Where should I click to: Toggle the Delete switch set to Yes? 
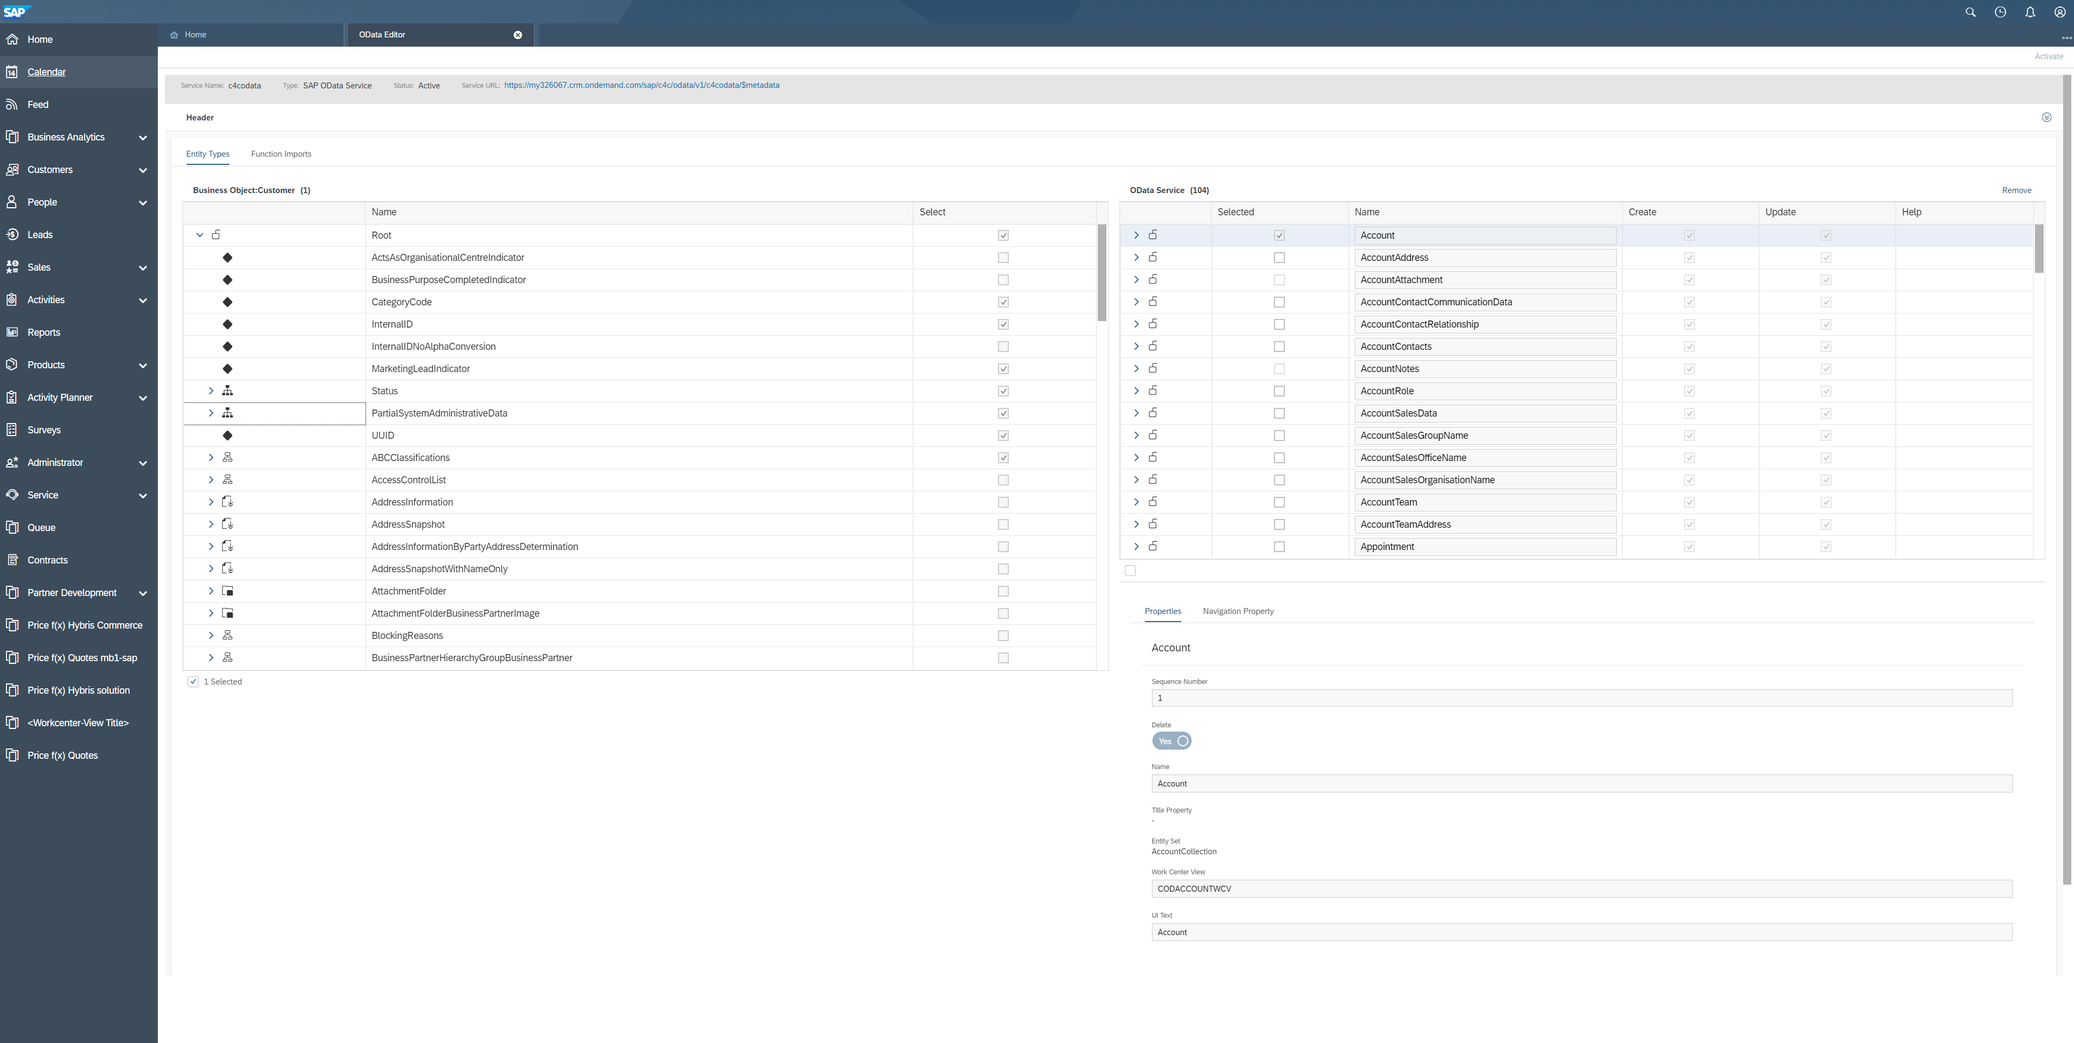[1172, 741]
